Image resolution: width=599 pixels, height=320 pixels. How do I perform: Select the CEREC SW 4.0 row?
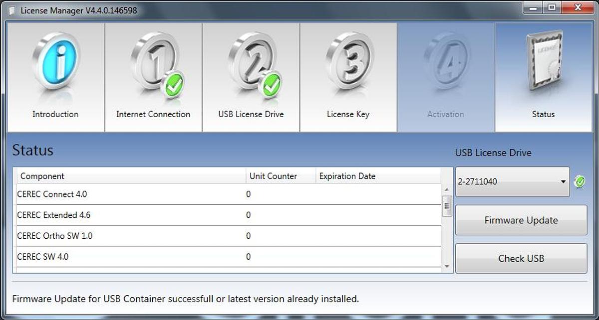tap(229, 257)
